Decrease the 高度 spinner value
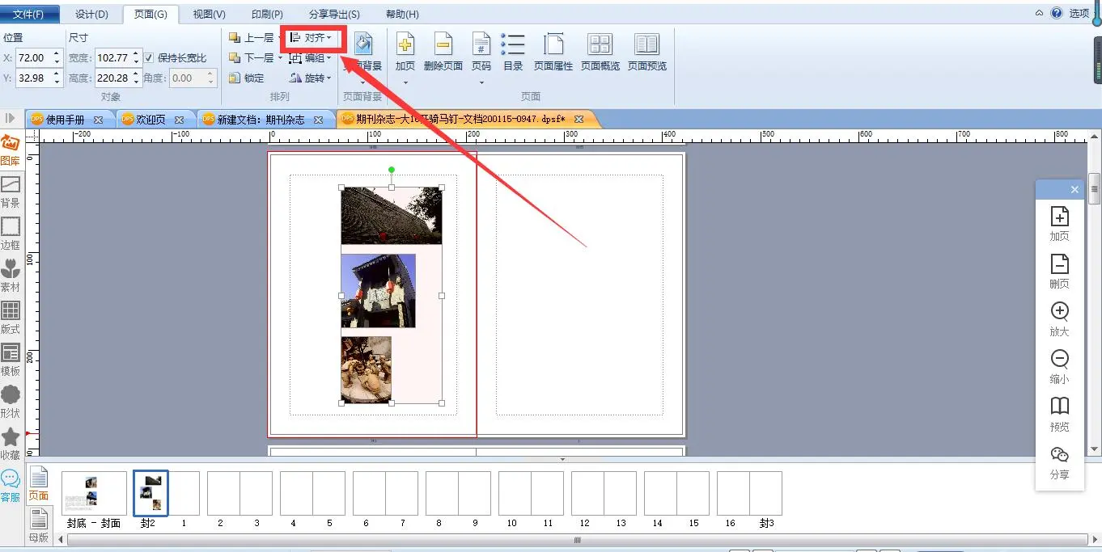The height and width of the screenshot is (552, 1102). [x=136, y=82]
